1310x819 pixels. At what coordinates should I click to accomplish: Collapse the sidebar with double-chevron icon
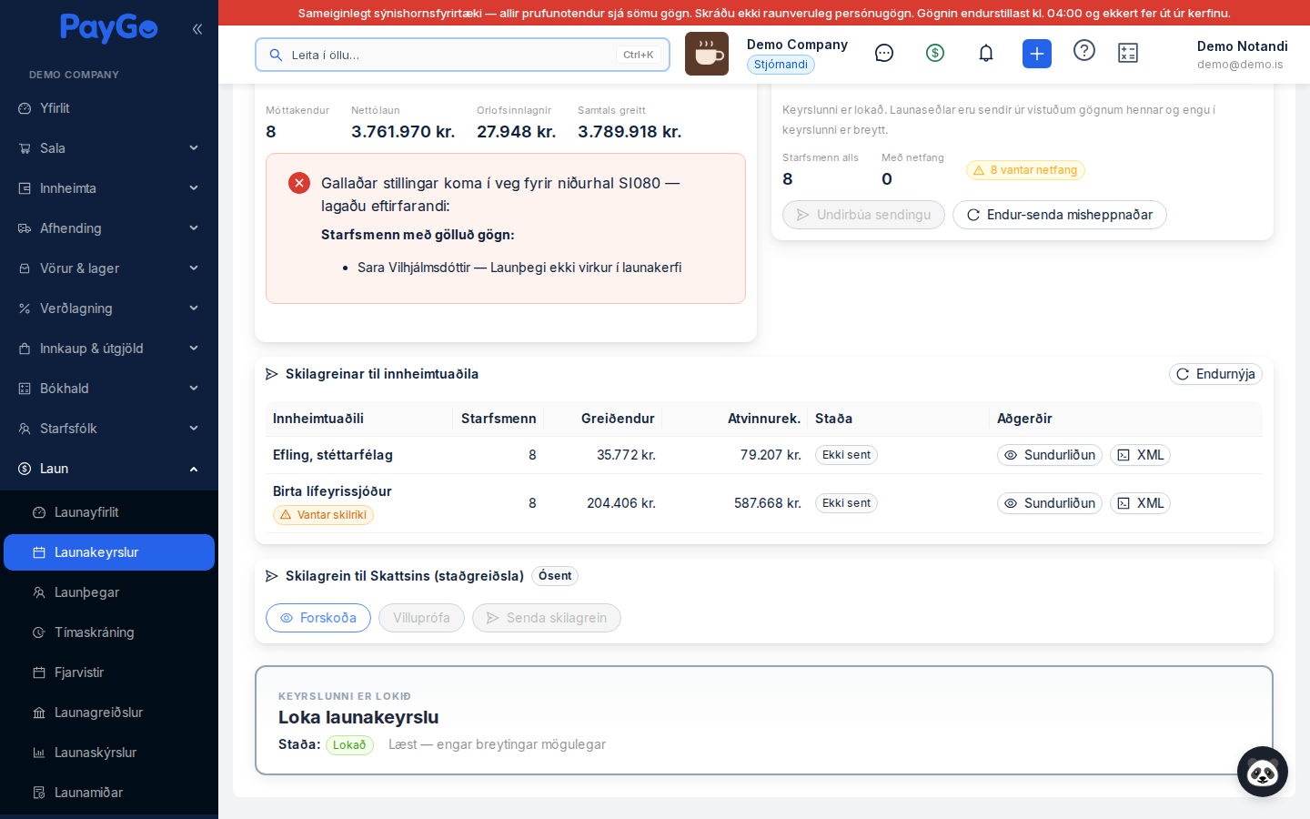tap(197, 29)
